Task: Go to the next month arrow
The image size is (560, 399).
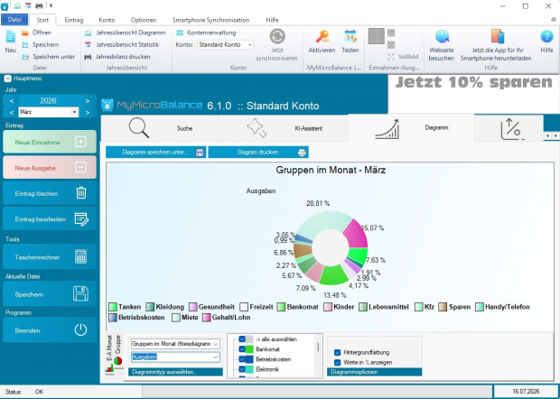Action: (x=87, y=113)
